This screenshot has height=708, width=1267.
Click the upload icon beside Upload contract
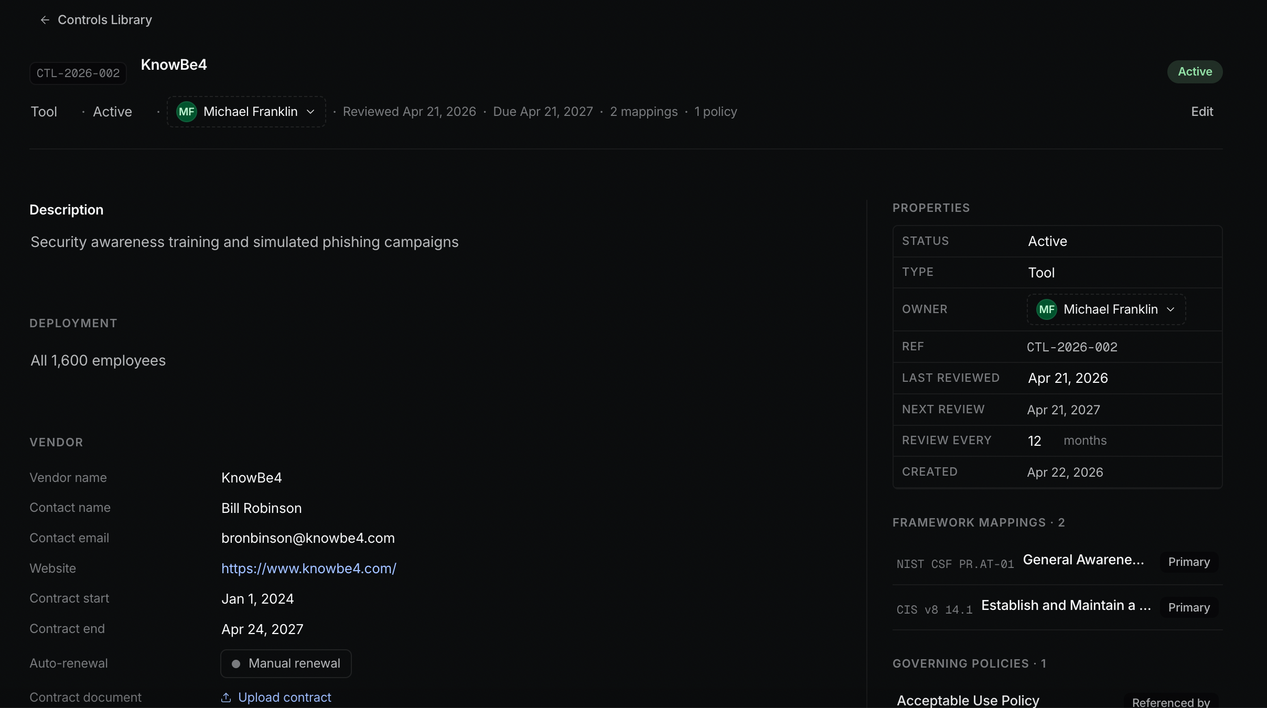pyautogui.click(x=226, y=698)
